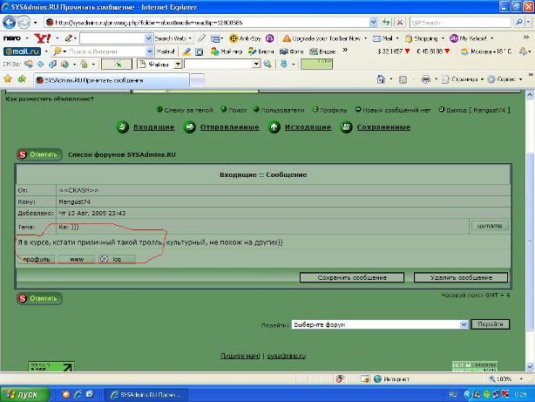The image size is (535, 402).
Task: Open the My Yahoo! toolbar button
Action: [468, 38]
